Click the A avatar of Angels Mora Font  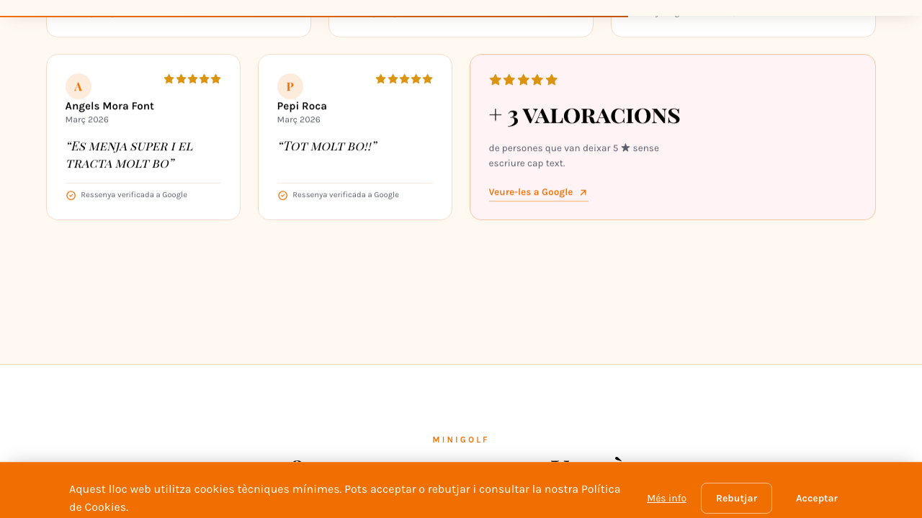tap(79, 86)
